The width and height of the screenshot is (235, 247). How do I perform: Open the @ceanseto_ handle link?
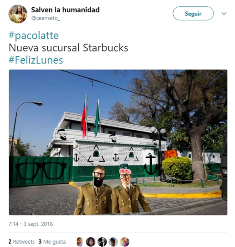(45, 18)
